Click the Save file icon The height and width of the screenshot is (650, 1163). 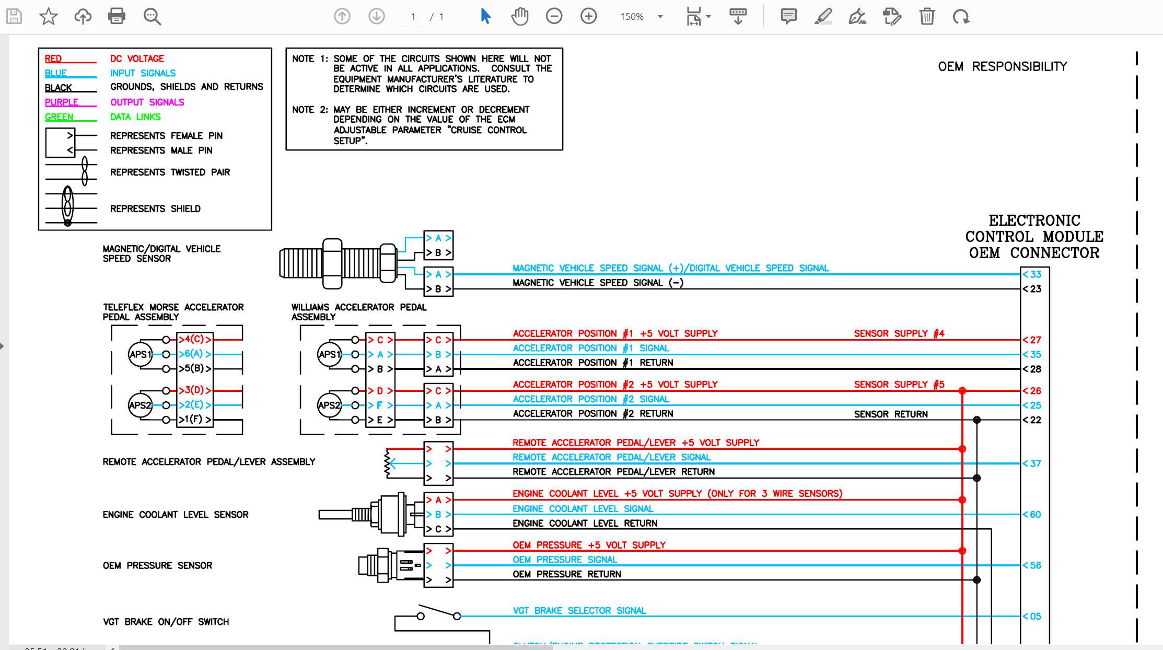pos(14,17)
